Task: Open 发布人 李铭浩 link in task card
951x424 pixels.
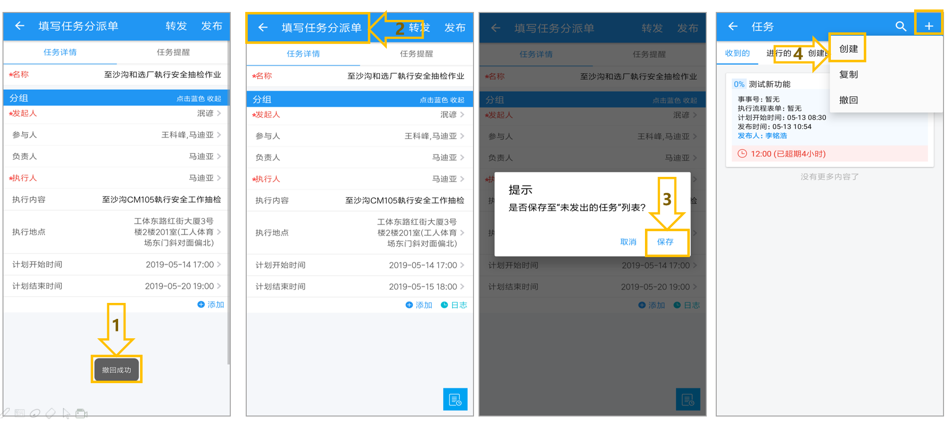Action: [762, 136]
